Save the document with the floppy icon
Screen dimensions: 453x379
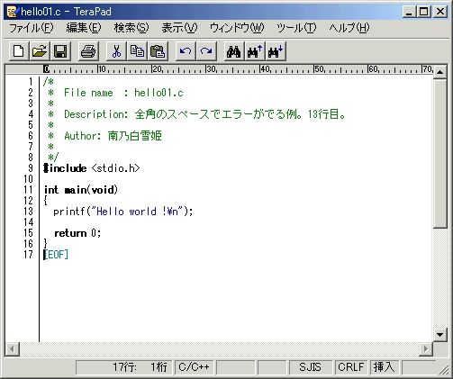coord(60,51)
